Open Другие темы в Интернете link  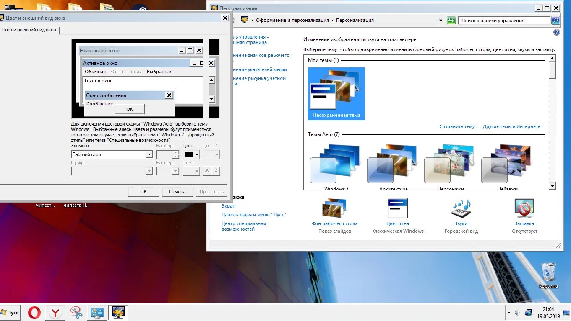(x=511, y=126)
